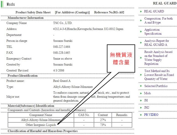Click the 'Components and Contents' subtitle line

(47, 110)
